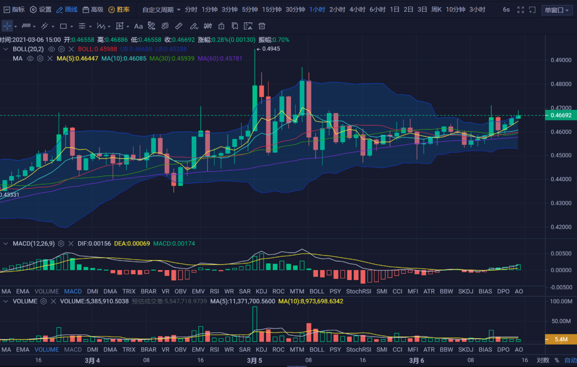
Task: Collapse the VOLUME panel chevron
Action: point(6,301)
